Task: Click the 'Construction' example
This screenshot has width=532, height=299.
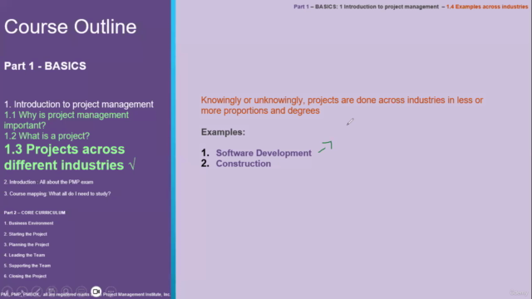Action: 244,164
